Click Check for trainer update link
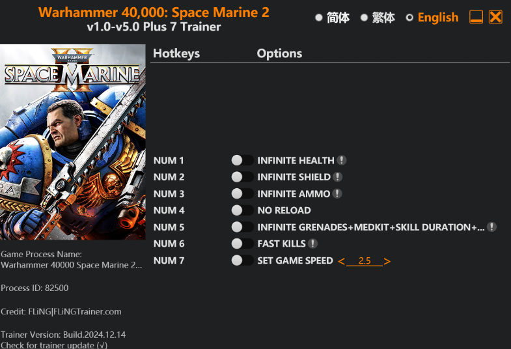The height and width of the screenshot is (349, 511). (x=54, y=345)
